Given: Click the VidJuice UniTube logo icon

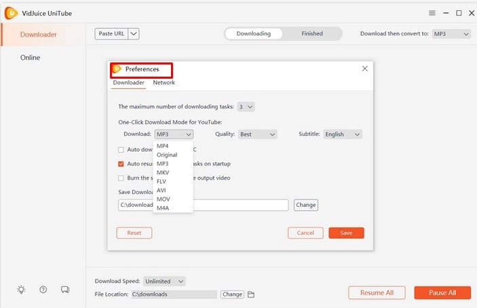Looking at the screenshot, I should pos(11,13).
